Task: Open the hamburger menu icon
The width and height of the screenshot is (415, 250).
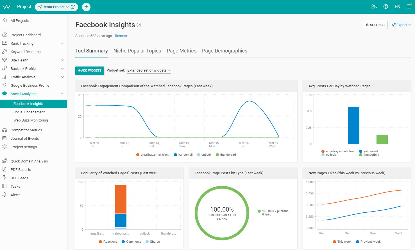Action: pyautogui.click(x=409, y=6)
